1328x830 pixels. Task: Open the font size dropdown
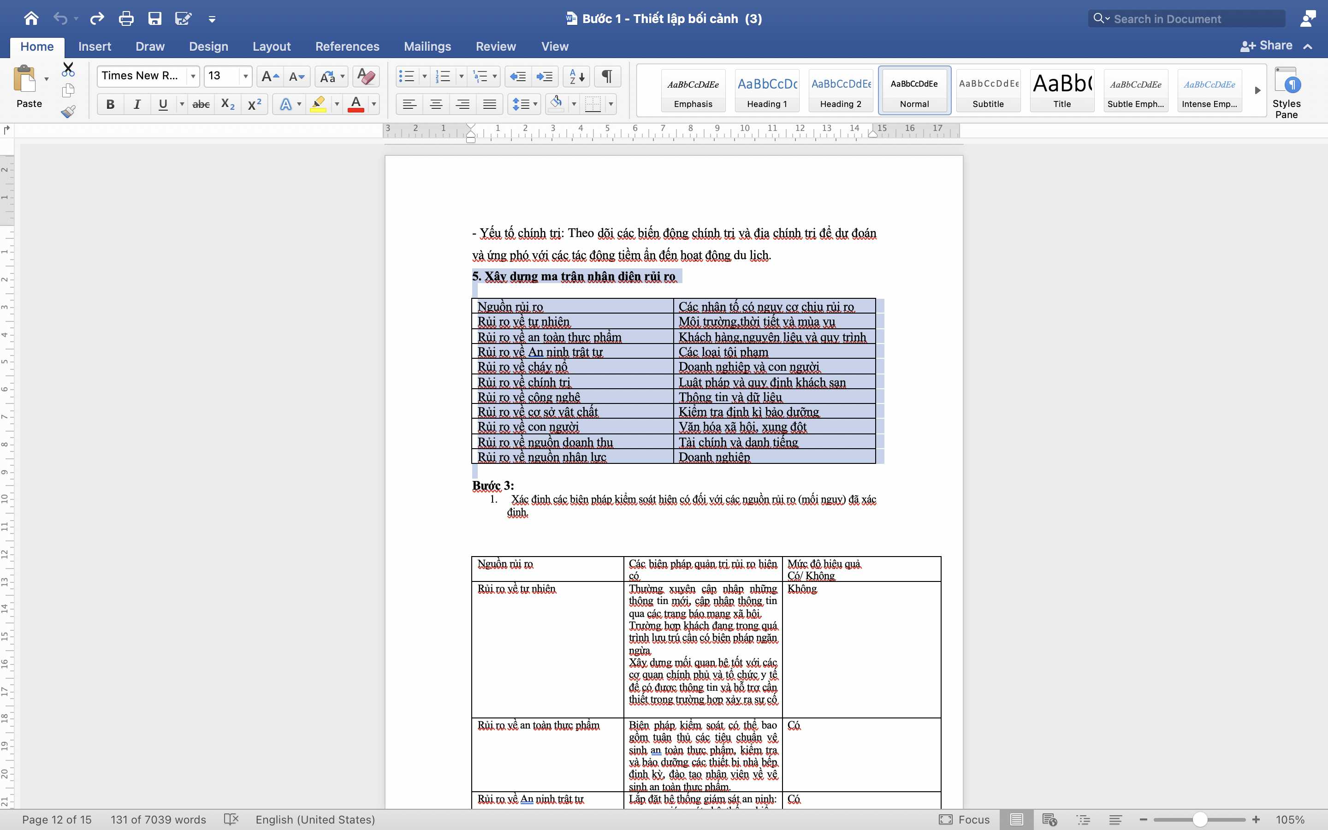pyautogui.click(x=245, y=76)
